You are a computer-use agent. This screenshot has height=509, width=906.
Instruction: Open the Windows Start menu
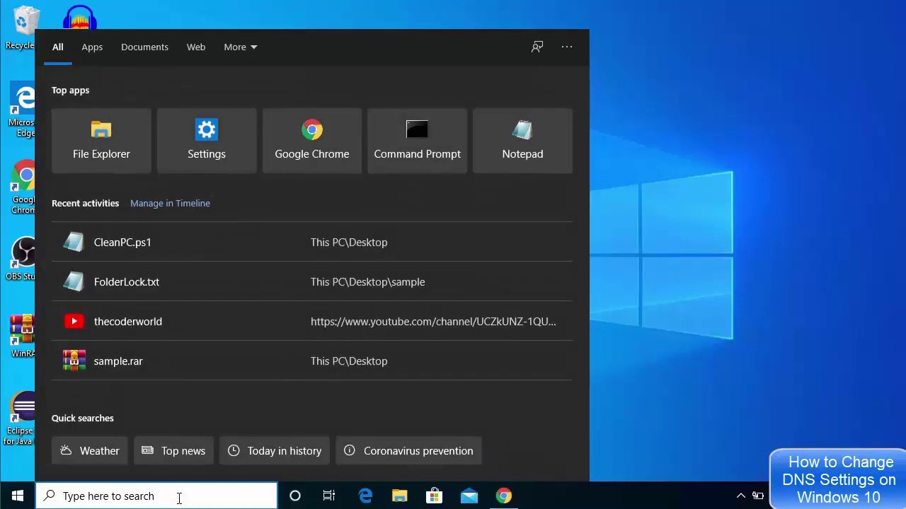click(17, 496)
